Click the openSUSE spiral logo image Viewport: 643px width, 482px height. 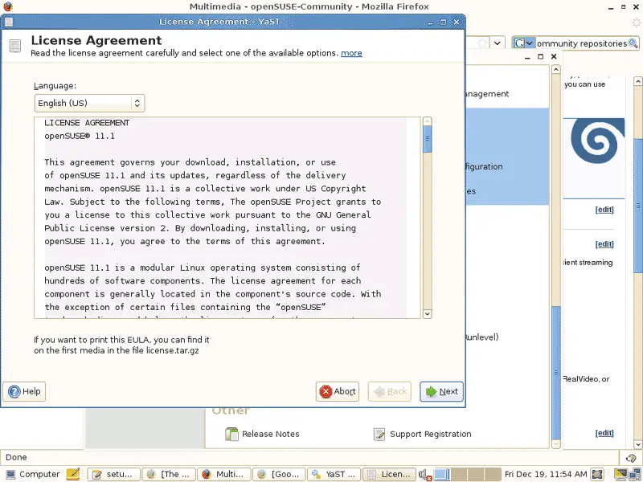pos(597,141)
